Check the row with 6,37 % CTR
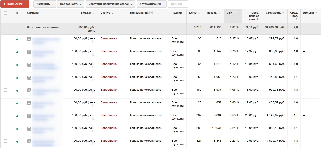This screenshot has height=148, width=322. coord(6,39)
